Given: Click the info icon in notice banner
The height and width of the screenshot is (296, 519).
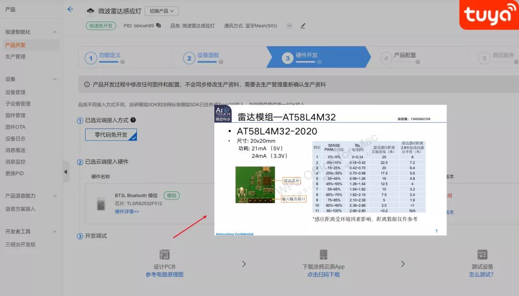Looking at the screenshot, I should click(86, 84).
